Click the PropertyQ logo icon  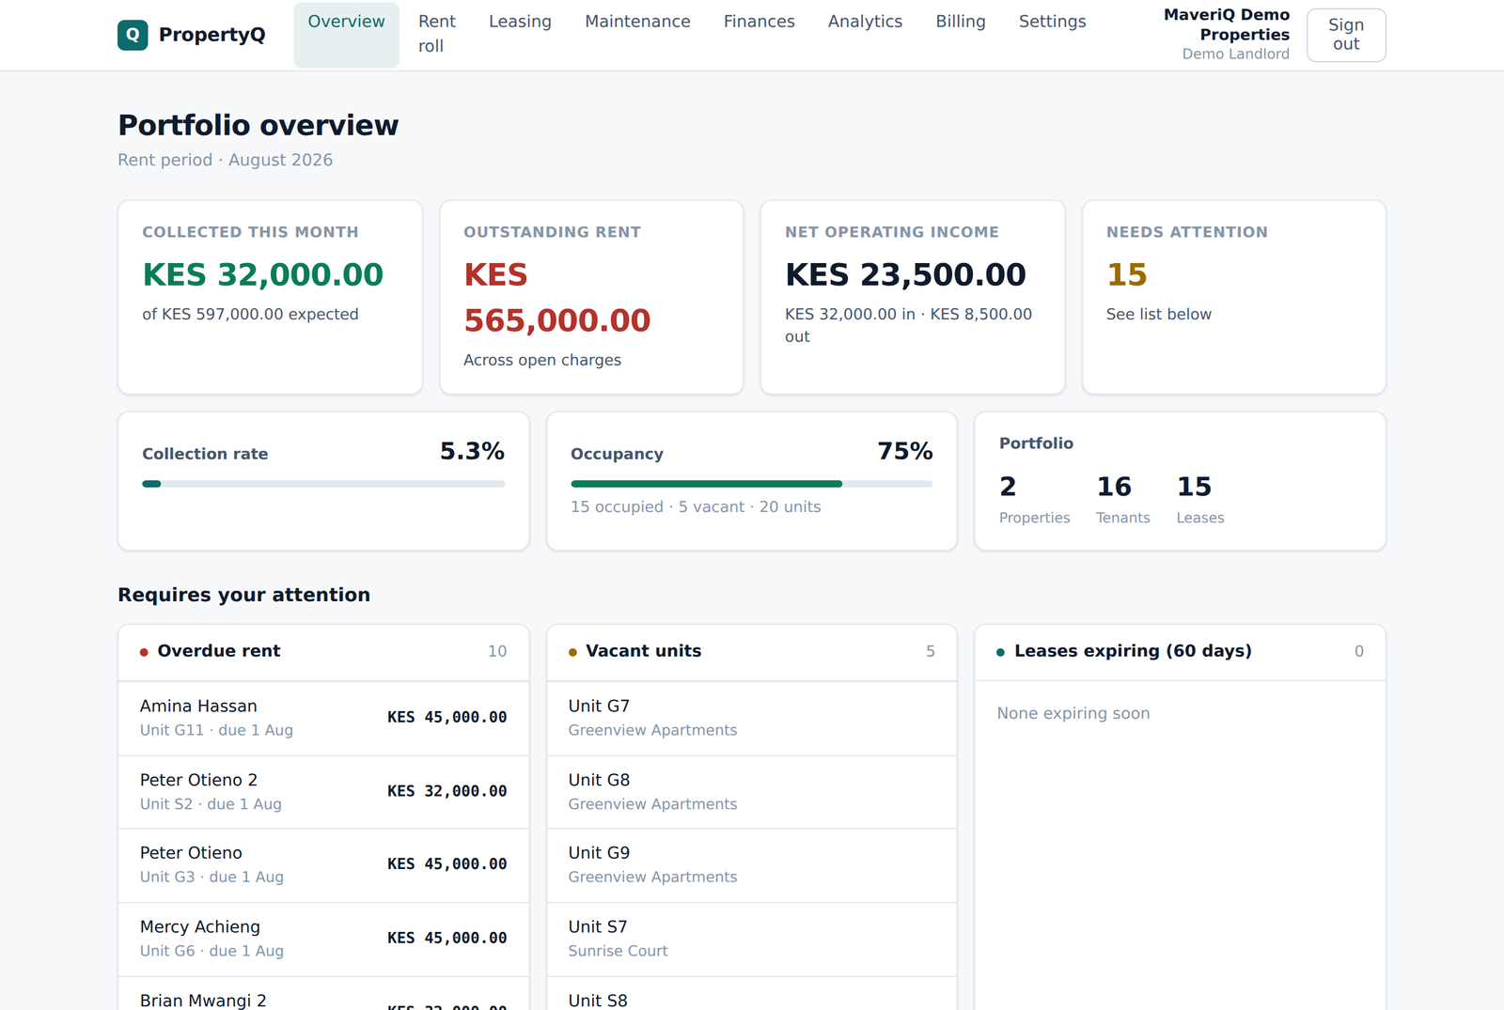tap(133, 35)
